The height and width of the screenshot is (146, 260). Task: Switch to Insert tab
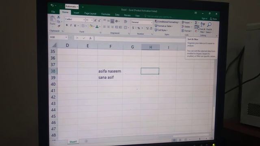pos(76,13)
